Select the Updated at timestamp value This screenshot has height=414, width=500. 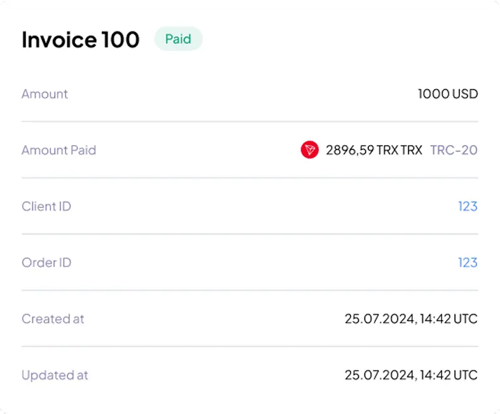[x=411, y=375]
